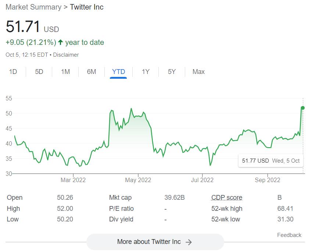The image size is (319, 252).
Task: Click the green up-arrow next to year to date
Action: tap(61, 42)
